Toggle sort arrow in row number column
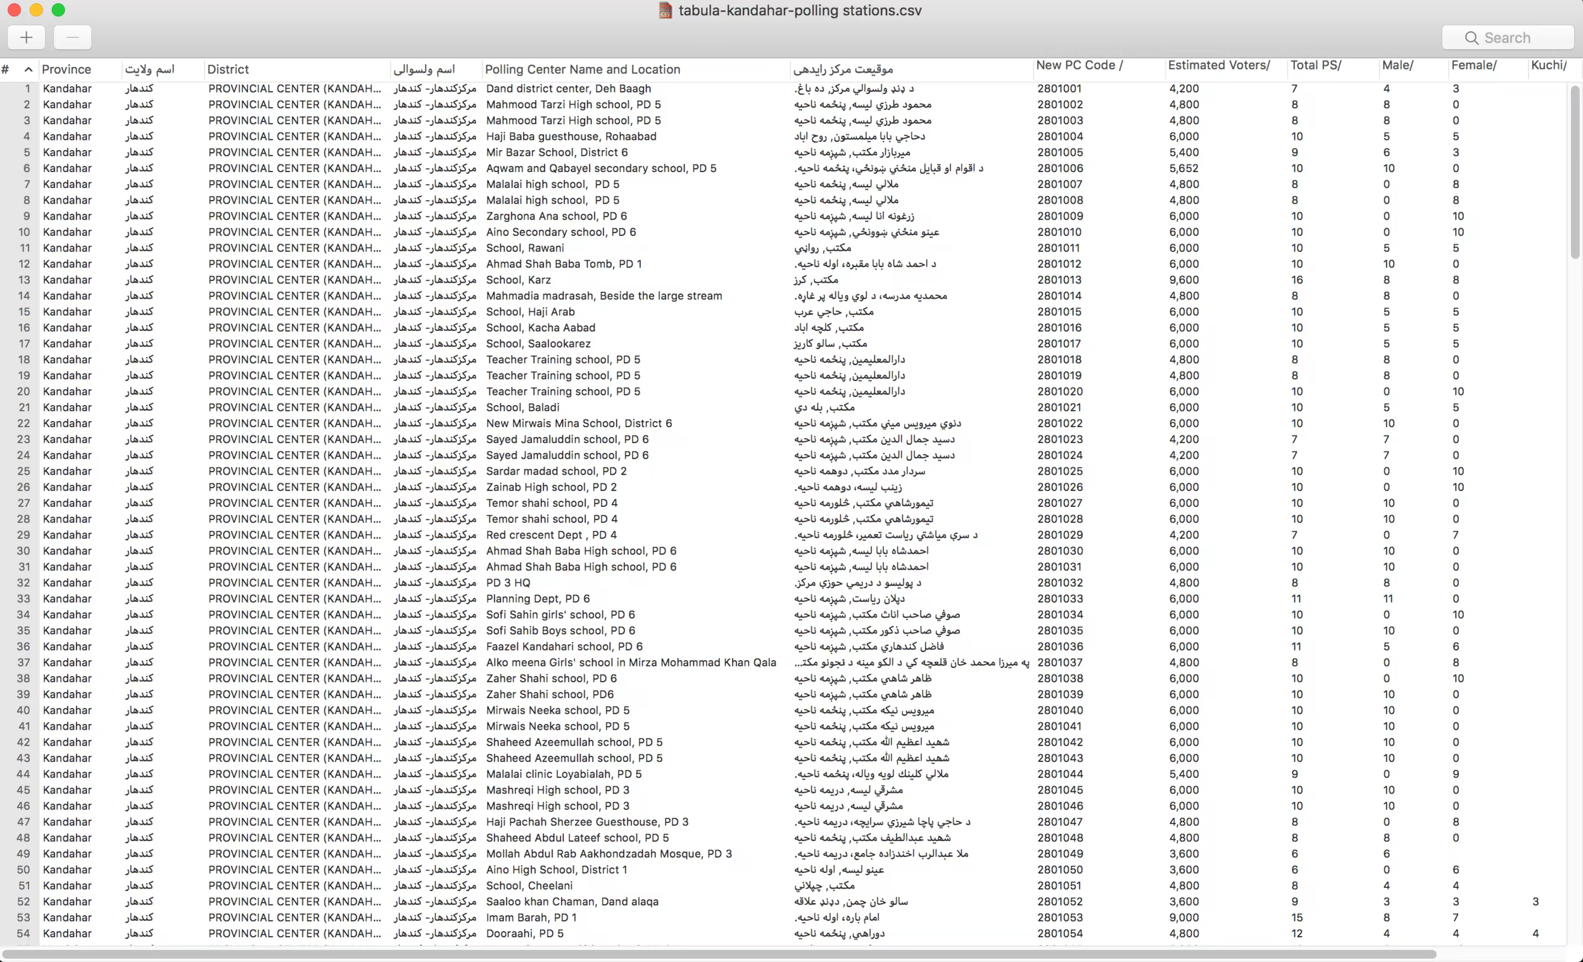Viewport: 1583px width, 962px height. (28, 70)
